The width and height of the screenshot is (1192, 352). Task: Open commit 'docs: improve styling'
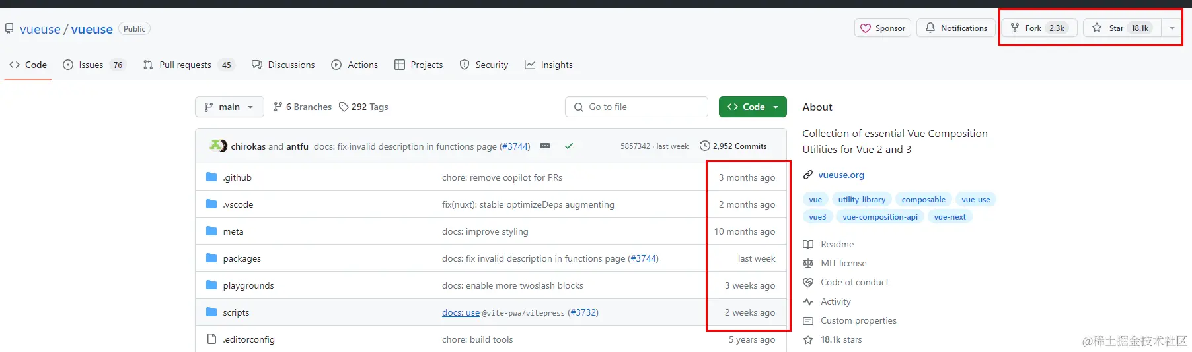485,231
